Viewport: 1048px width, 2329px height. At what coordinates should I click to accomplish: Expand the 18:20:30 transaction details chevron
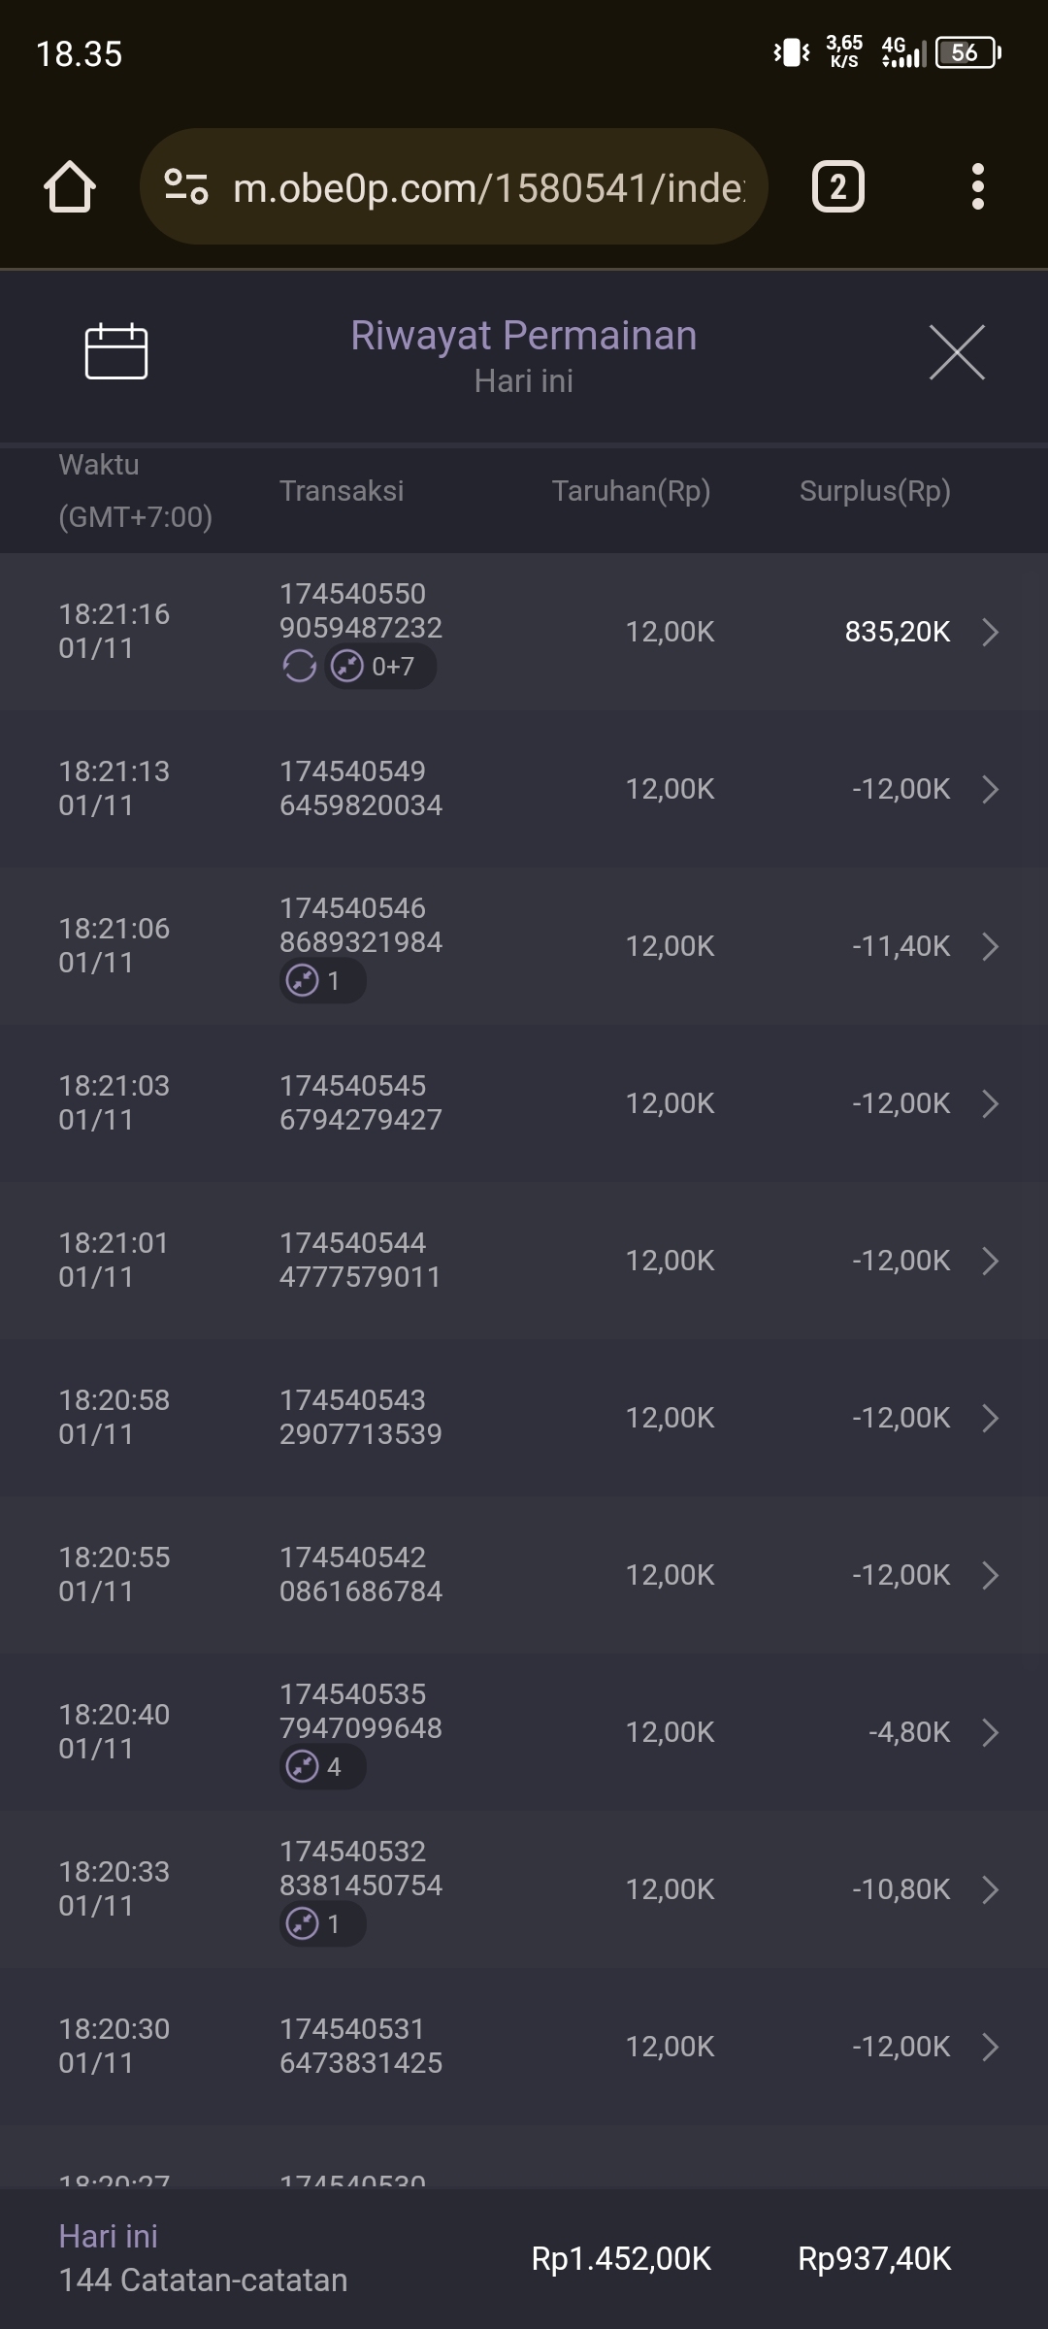tap(990, 2047)
